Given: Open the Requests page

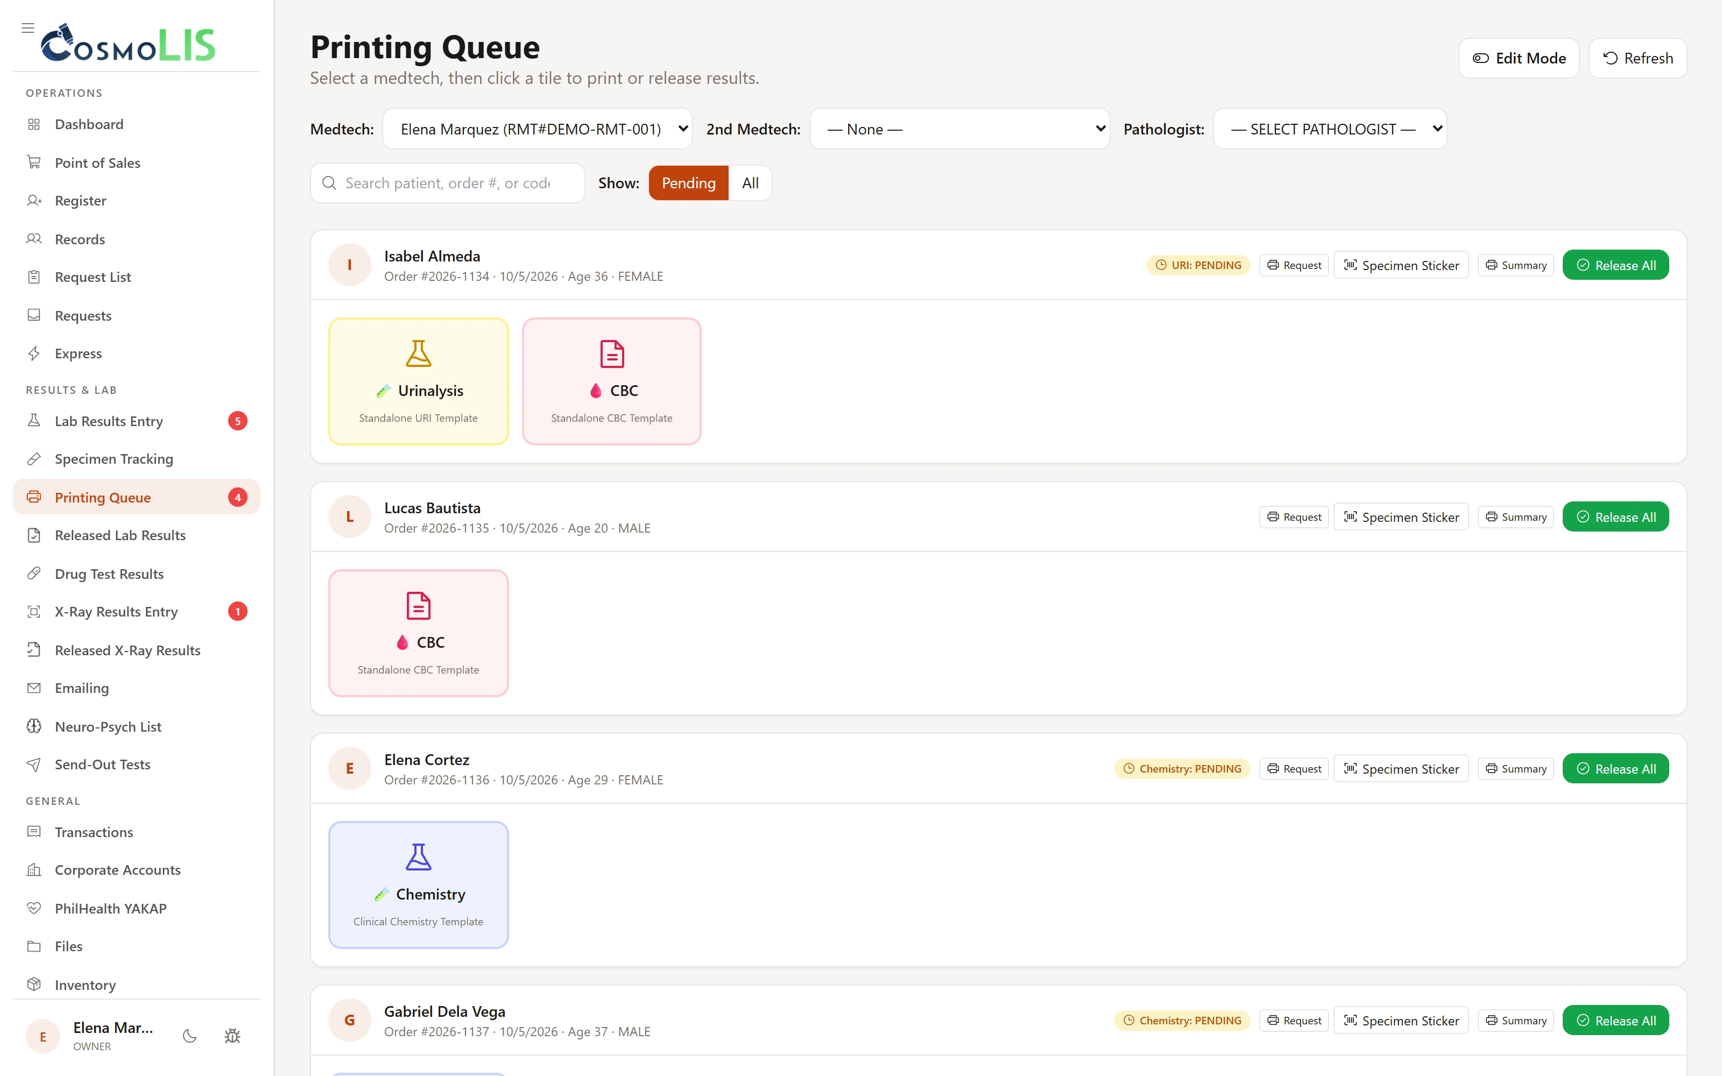Looking at the screenshot, I should coord(137,315).
